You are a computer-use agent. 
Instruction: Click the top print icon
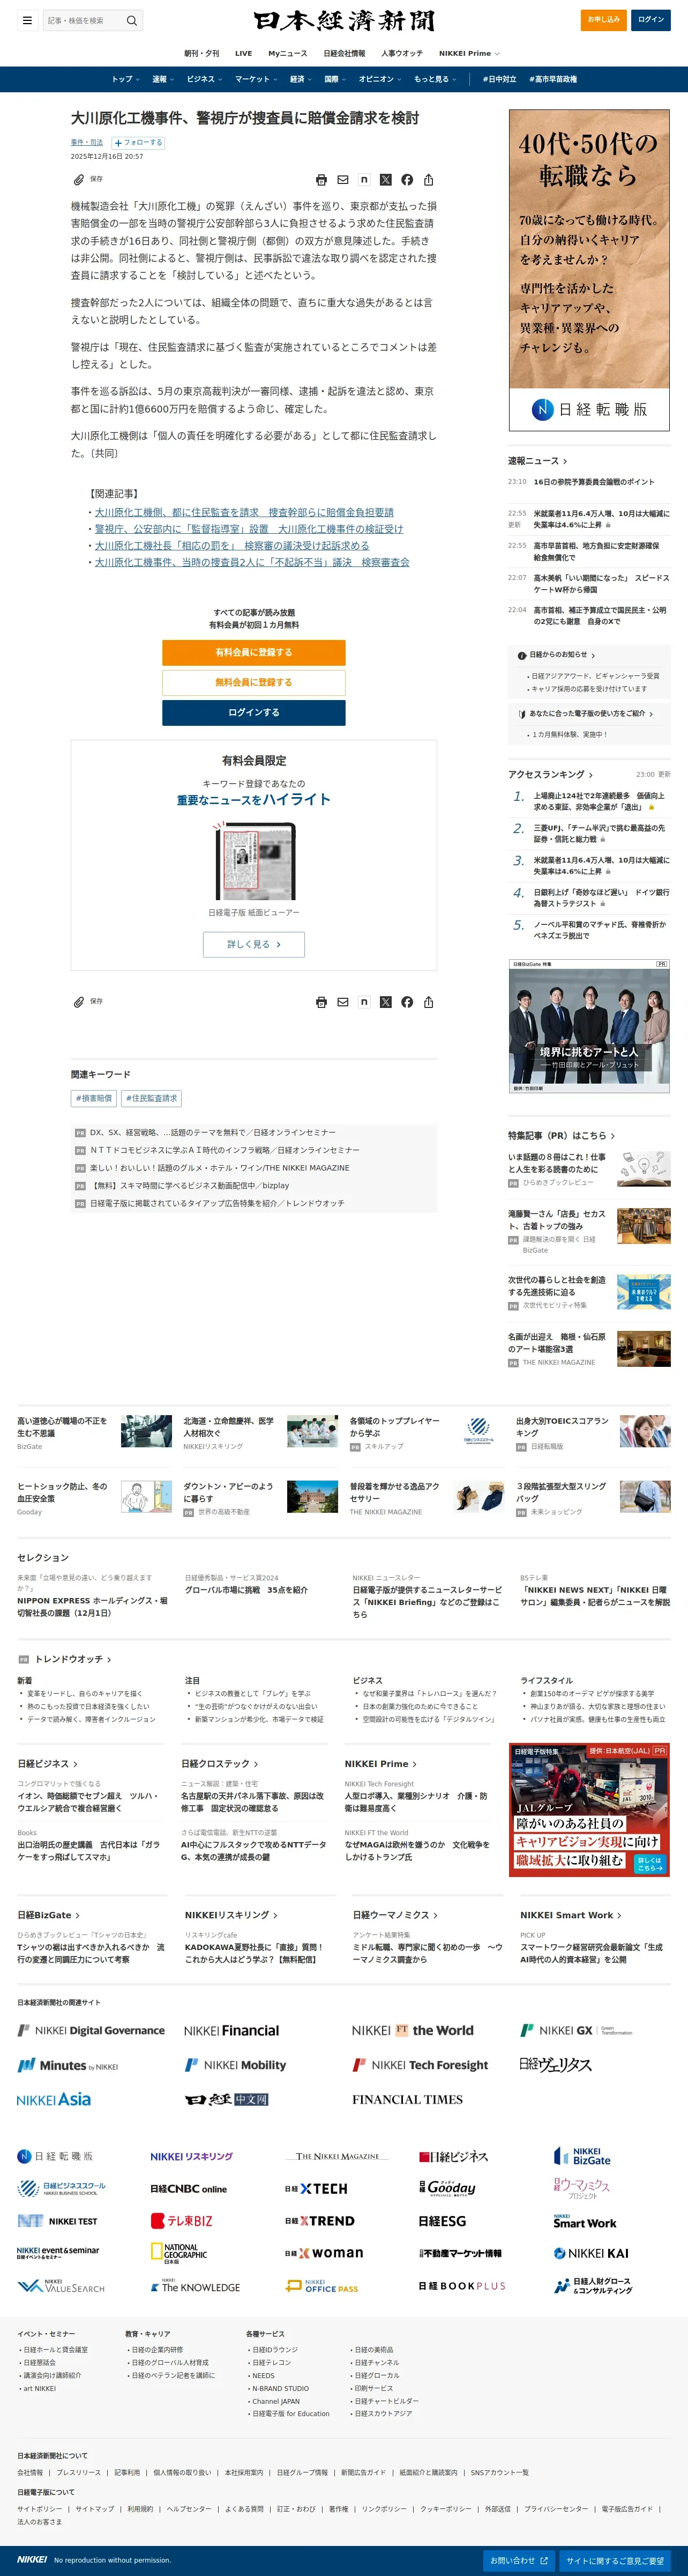(320, 180)
